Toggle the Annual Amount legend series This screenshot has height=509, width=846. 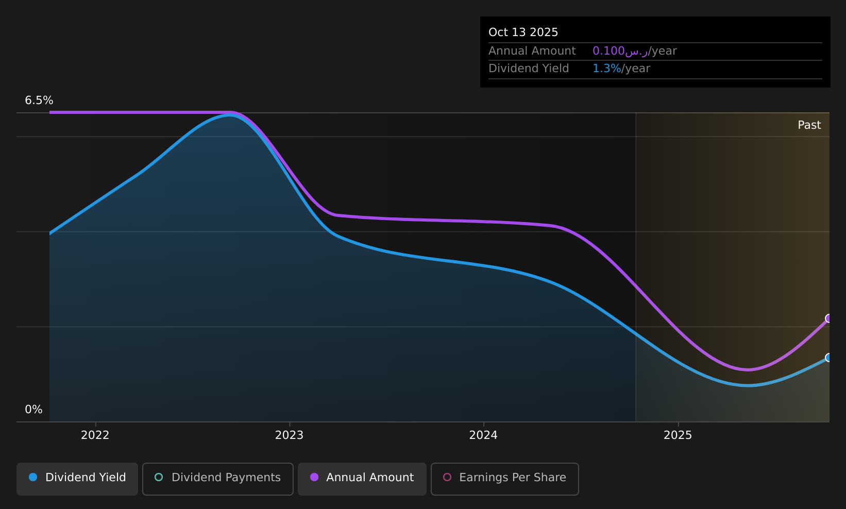[362, 479]
